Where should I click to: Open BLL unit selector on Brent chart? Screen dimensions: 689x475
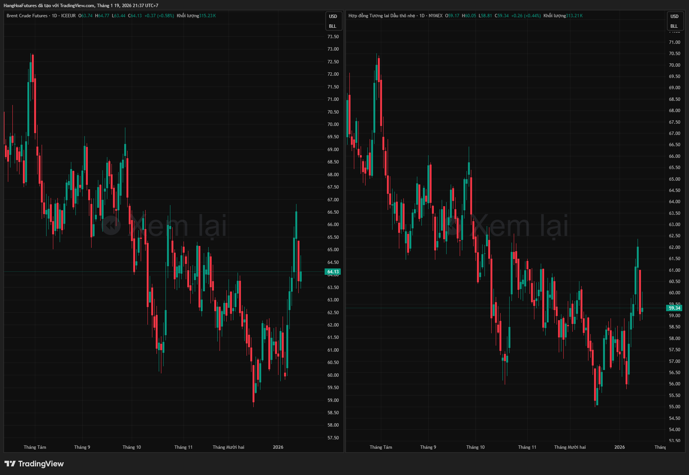[x=332, y=26]
